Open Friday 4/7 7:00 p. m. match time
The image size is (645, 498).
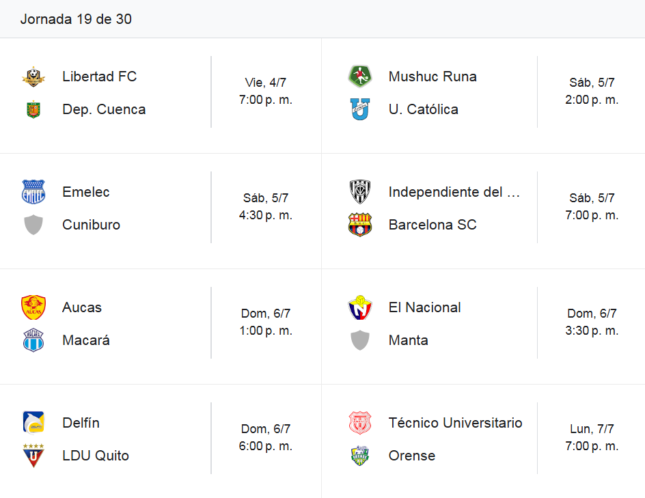(x=266, y=92)
